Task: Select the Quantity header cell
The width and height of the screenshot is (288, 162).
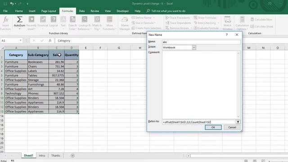Action: click(x=72, y=55)
